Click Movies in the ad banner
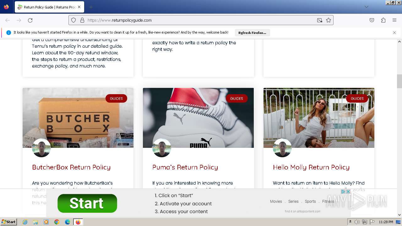The width and height of the screenshot is (402, 226). [x=276, y=202]
